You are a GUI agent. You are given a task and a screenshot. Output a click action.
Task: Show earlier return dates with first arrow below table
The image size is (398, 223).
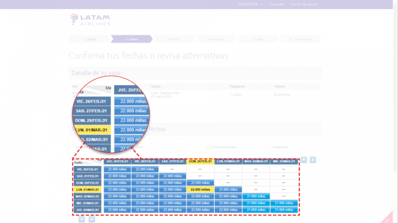(x=82, y=220)
